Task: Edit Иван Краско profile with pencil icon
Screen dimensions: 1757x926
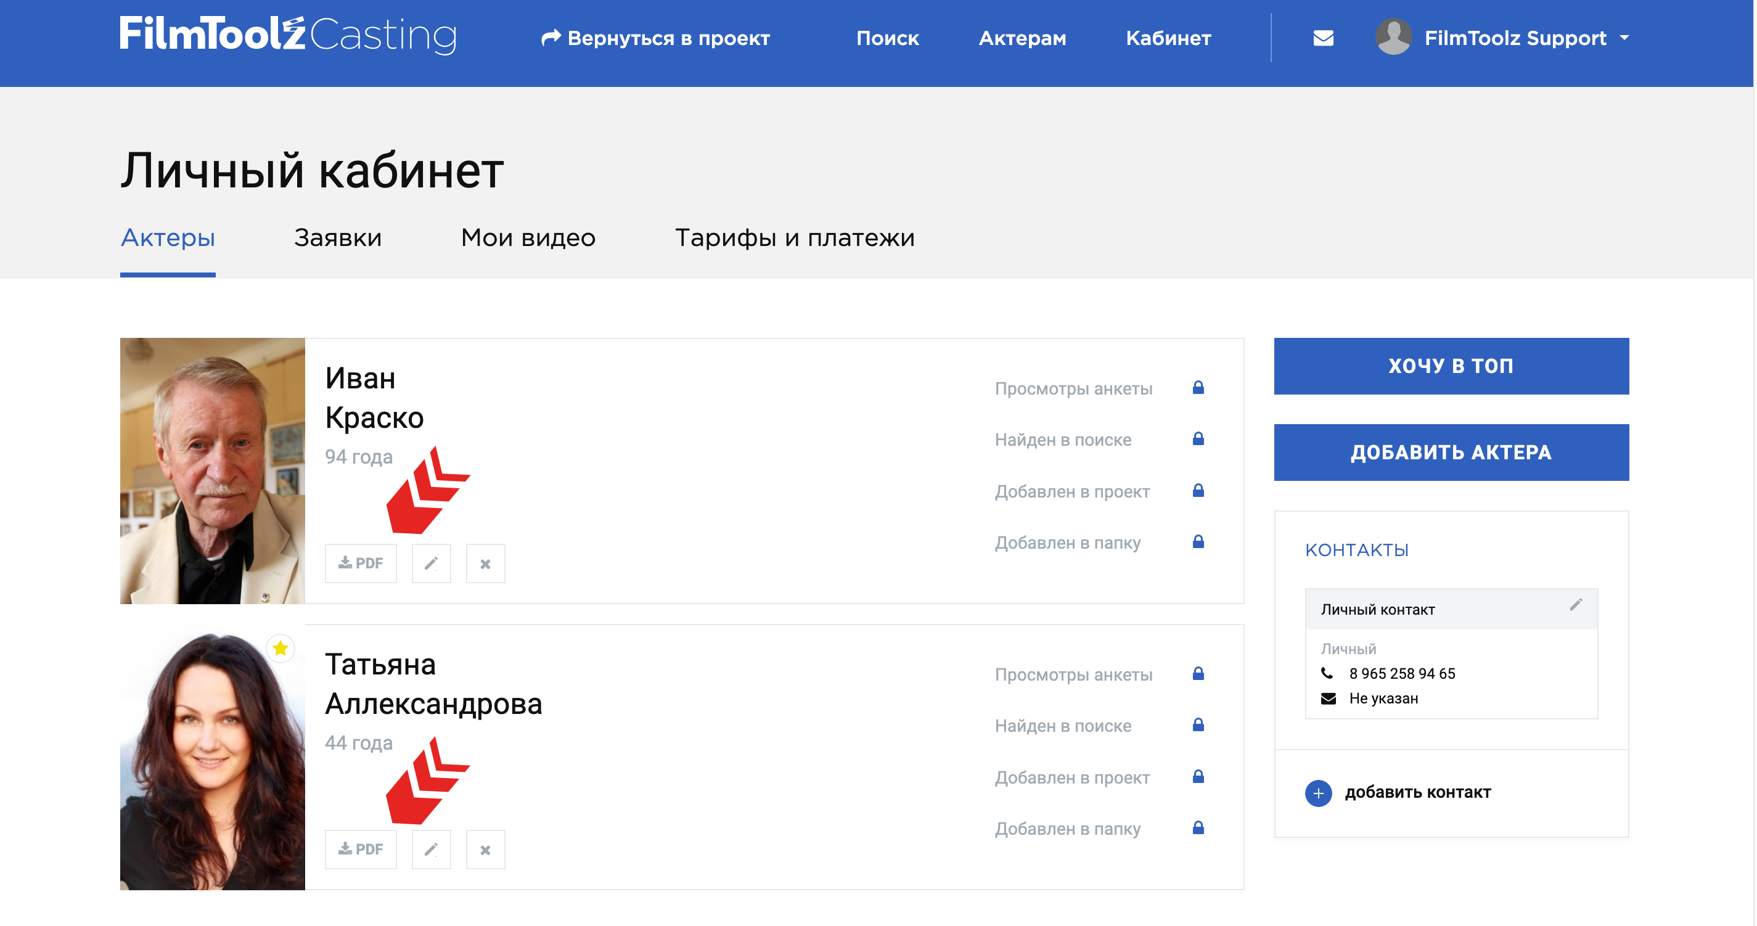Action: 431,563
